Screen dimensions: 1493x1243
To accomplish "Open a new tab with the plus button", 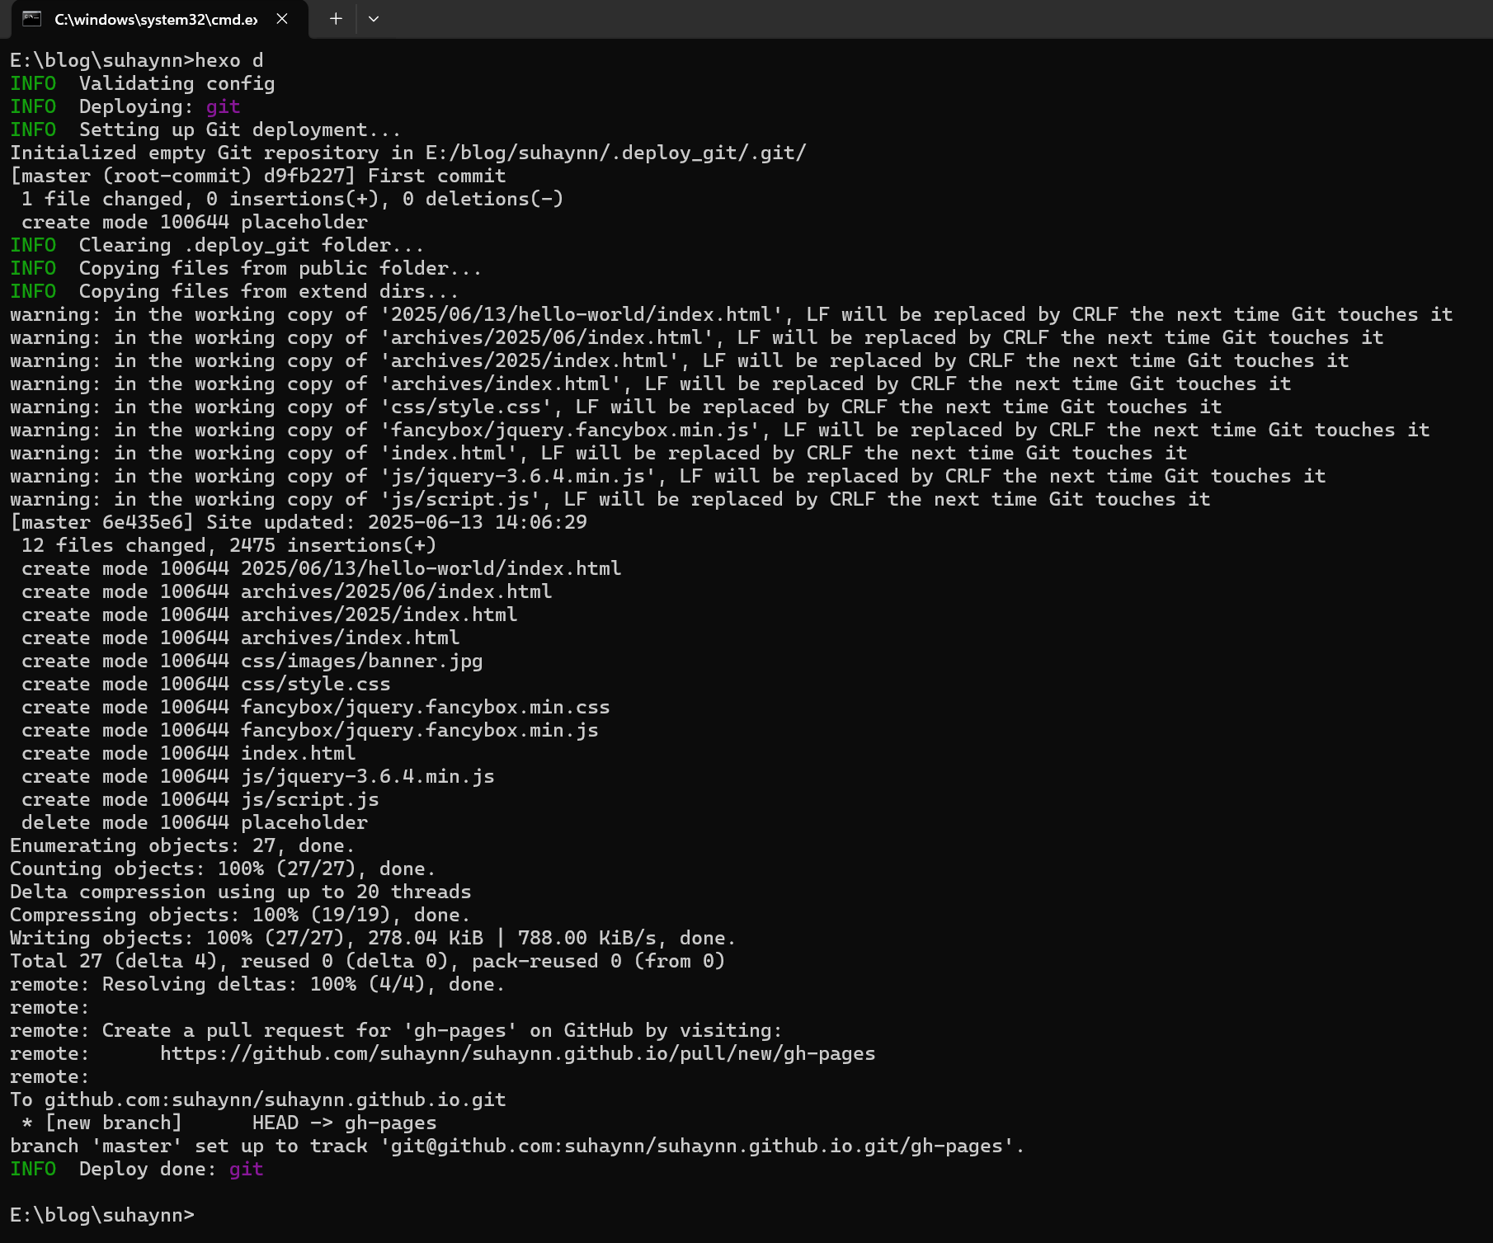I will [336, 19].
